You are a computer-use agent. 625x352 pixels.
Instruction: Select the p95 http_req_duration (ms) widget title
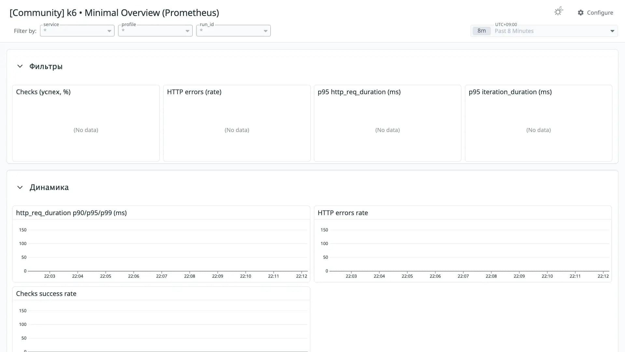pyautogui.click(x=359, y=92)
